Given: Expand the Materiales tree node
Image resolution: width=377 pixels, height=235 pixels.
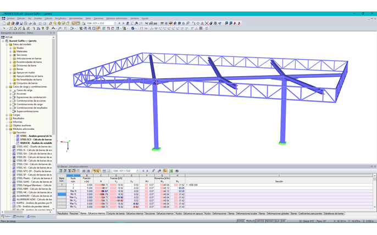Looking at the screenshot, I should point(10,51).
